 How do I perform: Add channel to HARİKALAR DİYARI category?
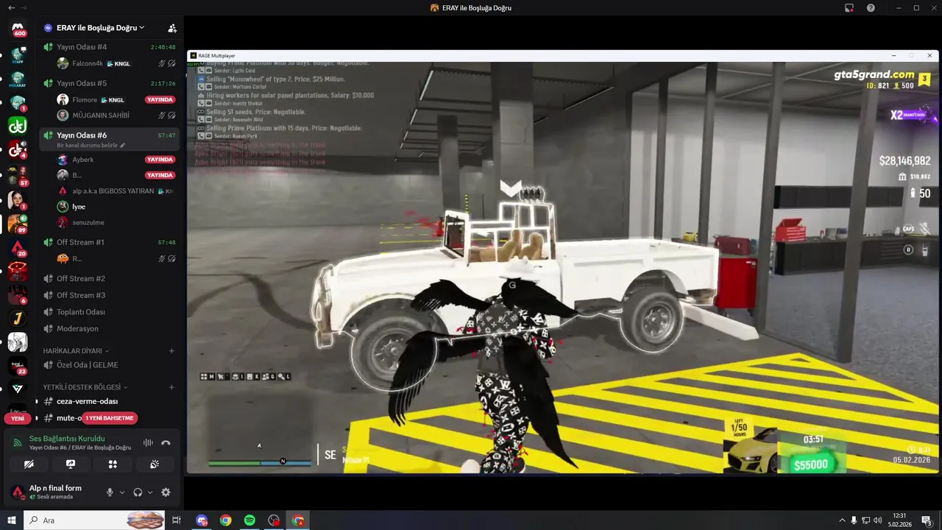click(172, 351)
